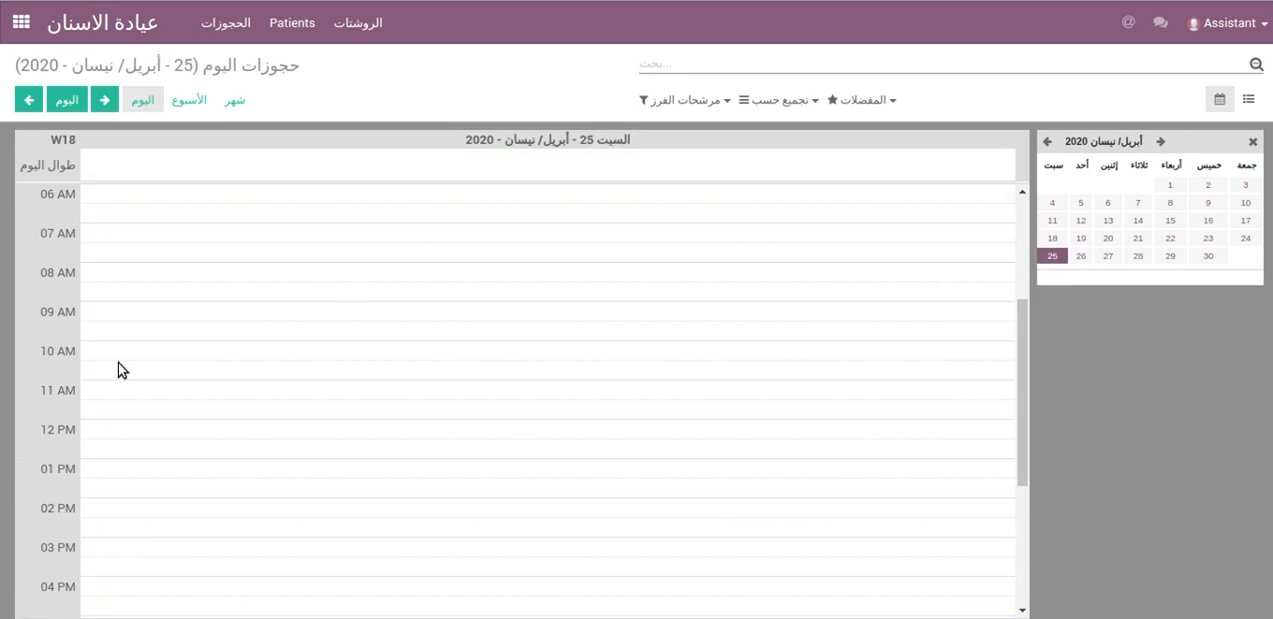Screen dimensions: 1273x619
Task: Open the Patients menu
Action: 292,22
